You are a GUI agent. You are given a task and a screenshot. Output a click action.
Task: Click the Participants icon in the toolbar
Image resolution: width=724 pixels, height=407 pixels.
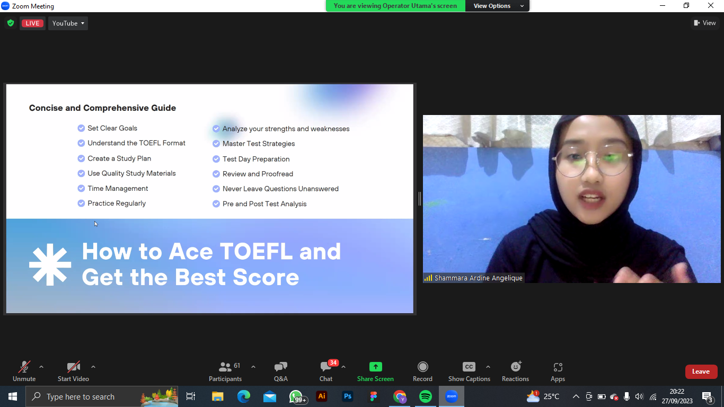pyautogui.click(x=225, y=367)
